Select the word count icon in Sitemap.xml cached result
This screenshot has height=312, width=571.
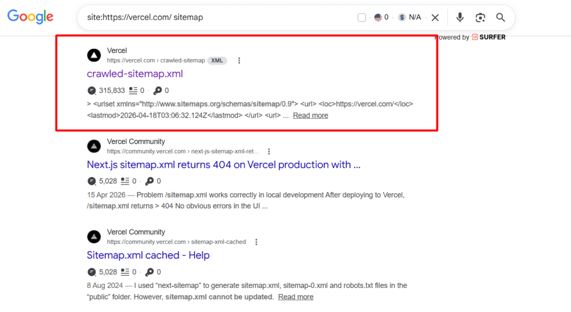tap(125, 272)
